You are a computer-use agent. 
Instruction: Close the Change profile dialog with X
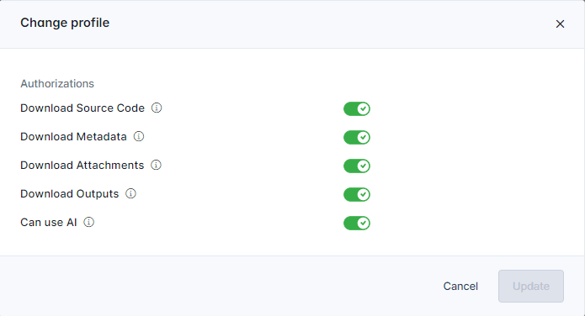[560, 24]
